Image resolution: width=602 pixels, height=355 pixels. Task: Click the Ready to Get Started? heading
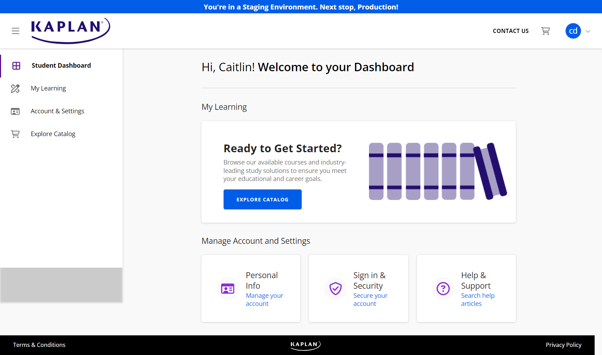point(282,148)
